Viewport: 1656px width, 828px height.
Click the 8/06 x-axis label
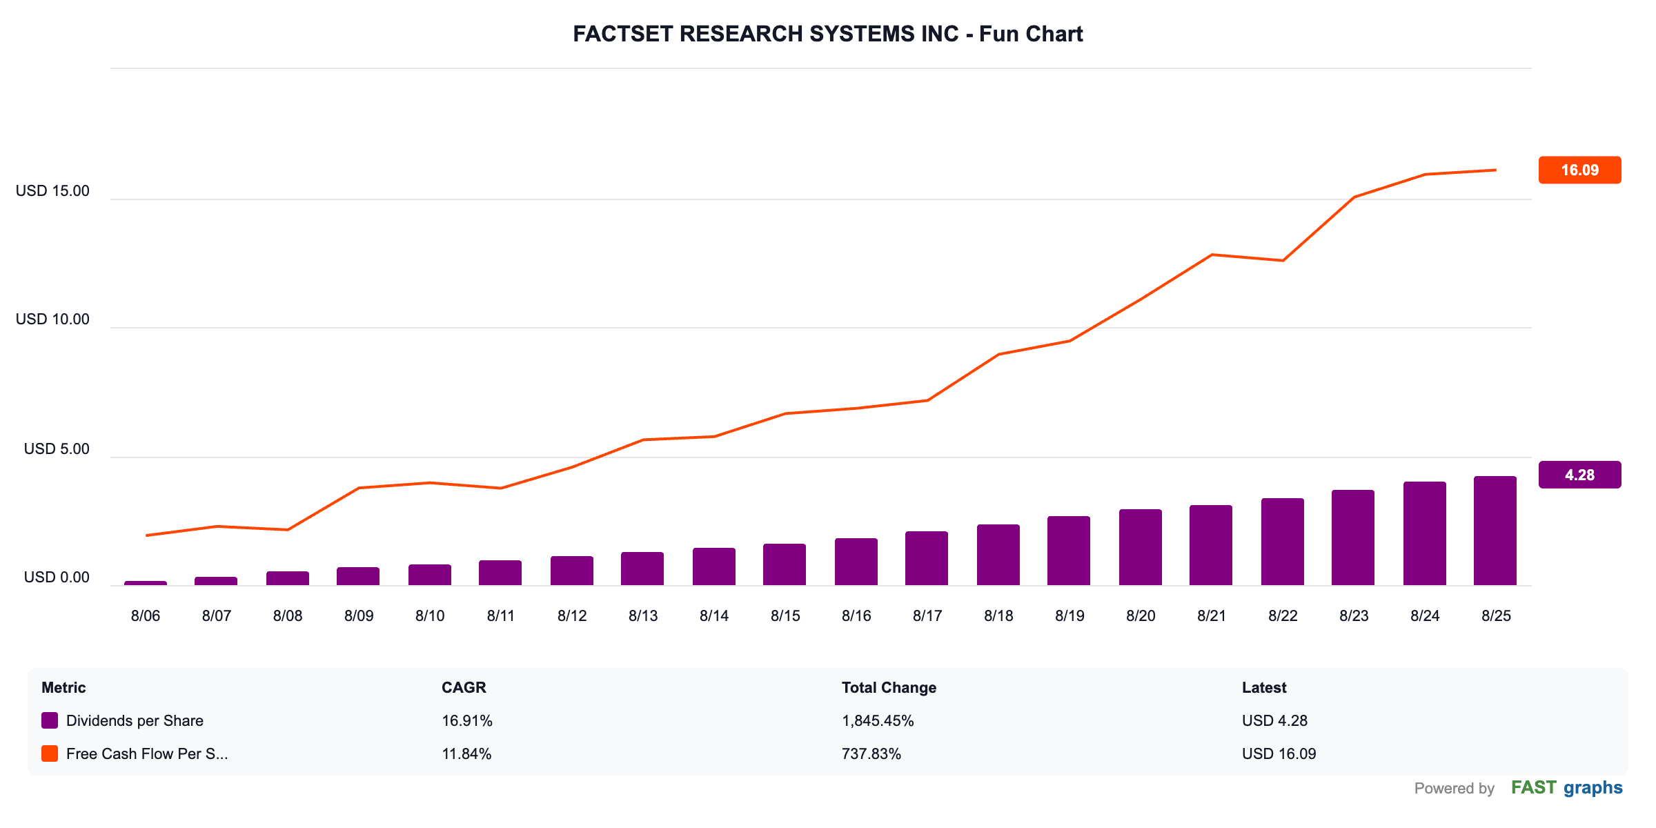(x=146, y=615)
